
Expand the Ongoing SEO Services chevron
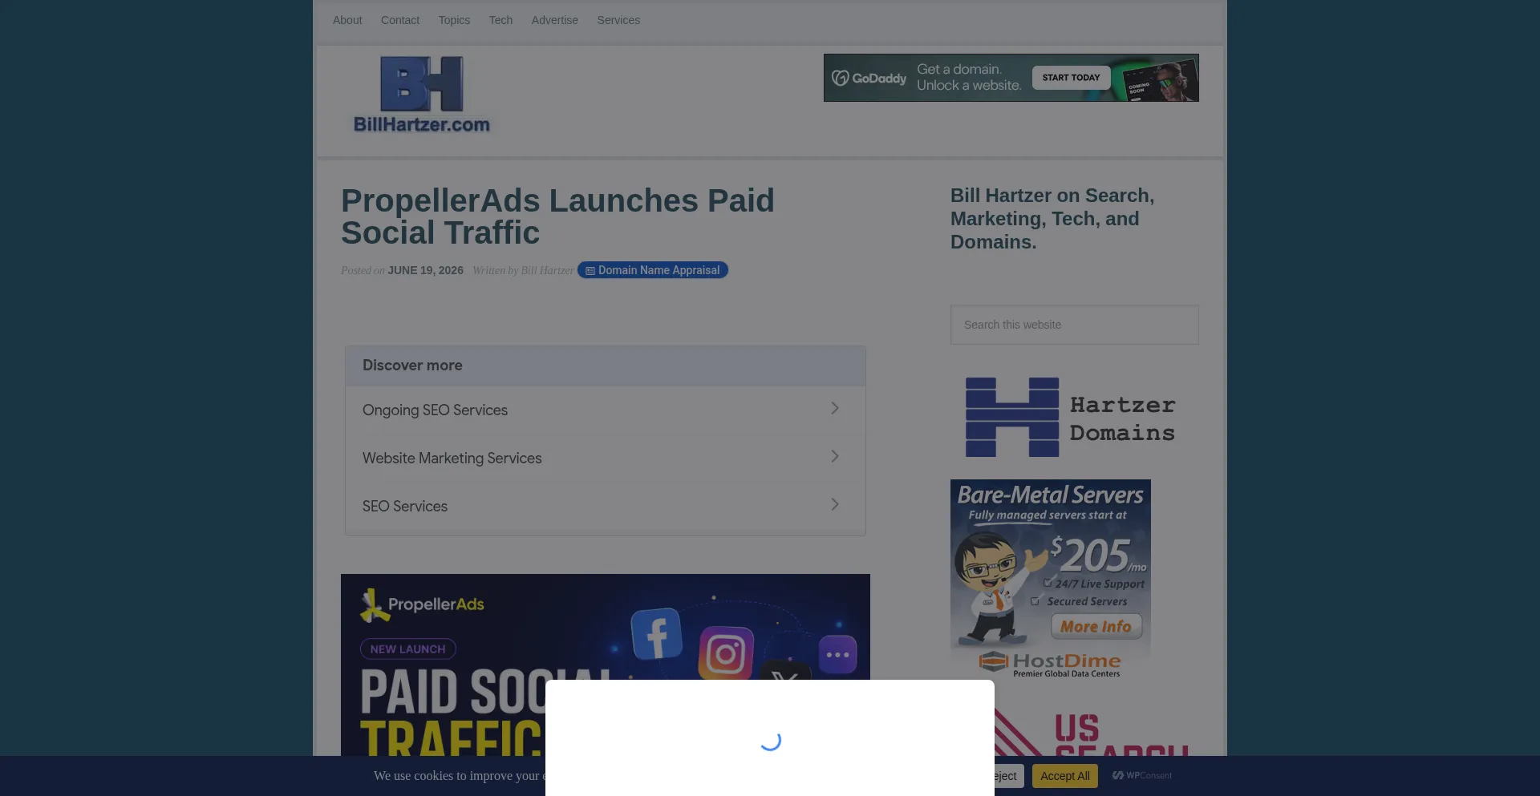pos(835,409)
